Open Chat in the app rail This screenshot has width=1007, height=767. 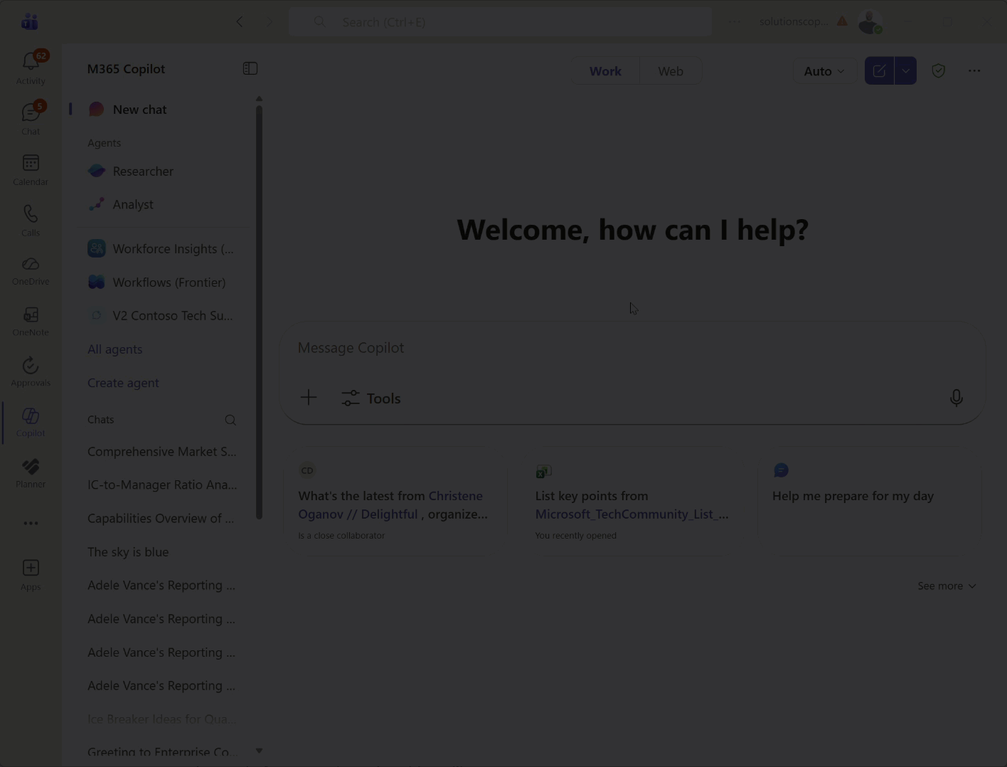click(x=31, y=119)
